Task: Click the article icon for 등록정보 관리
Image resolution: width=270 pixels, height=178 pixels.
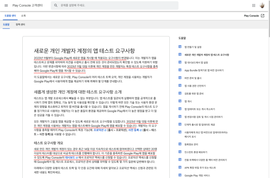Action: pos(180,144)
